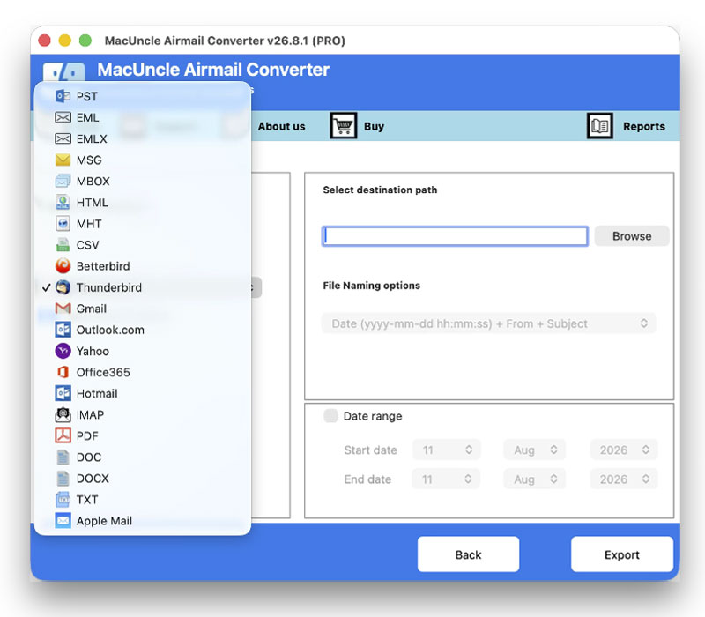Open the Reports toolbar label
Image resolution: width=705 pixels, height=617 pixels.
tap(644, 126)
